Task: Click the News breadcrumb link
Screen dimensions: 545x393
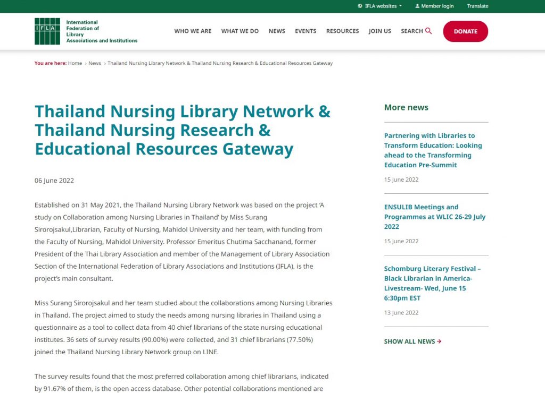Action: point(95,63)
